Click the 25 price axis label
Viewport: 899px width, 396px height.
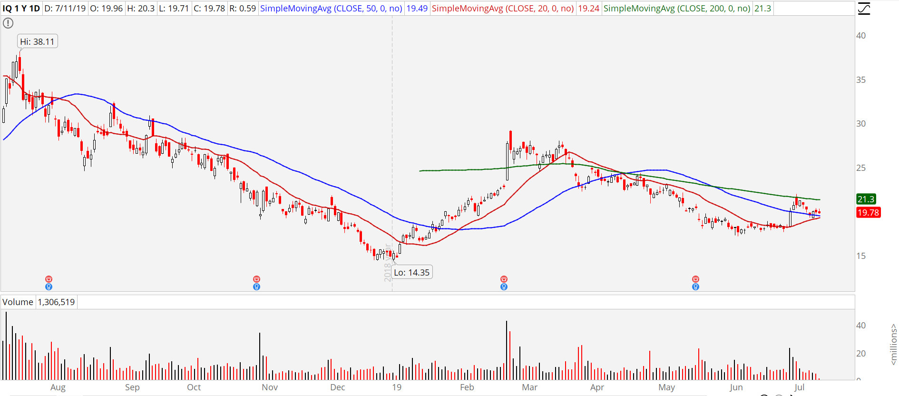tap(861, 168)
